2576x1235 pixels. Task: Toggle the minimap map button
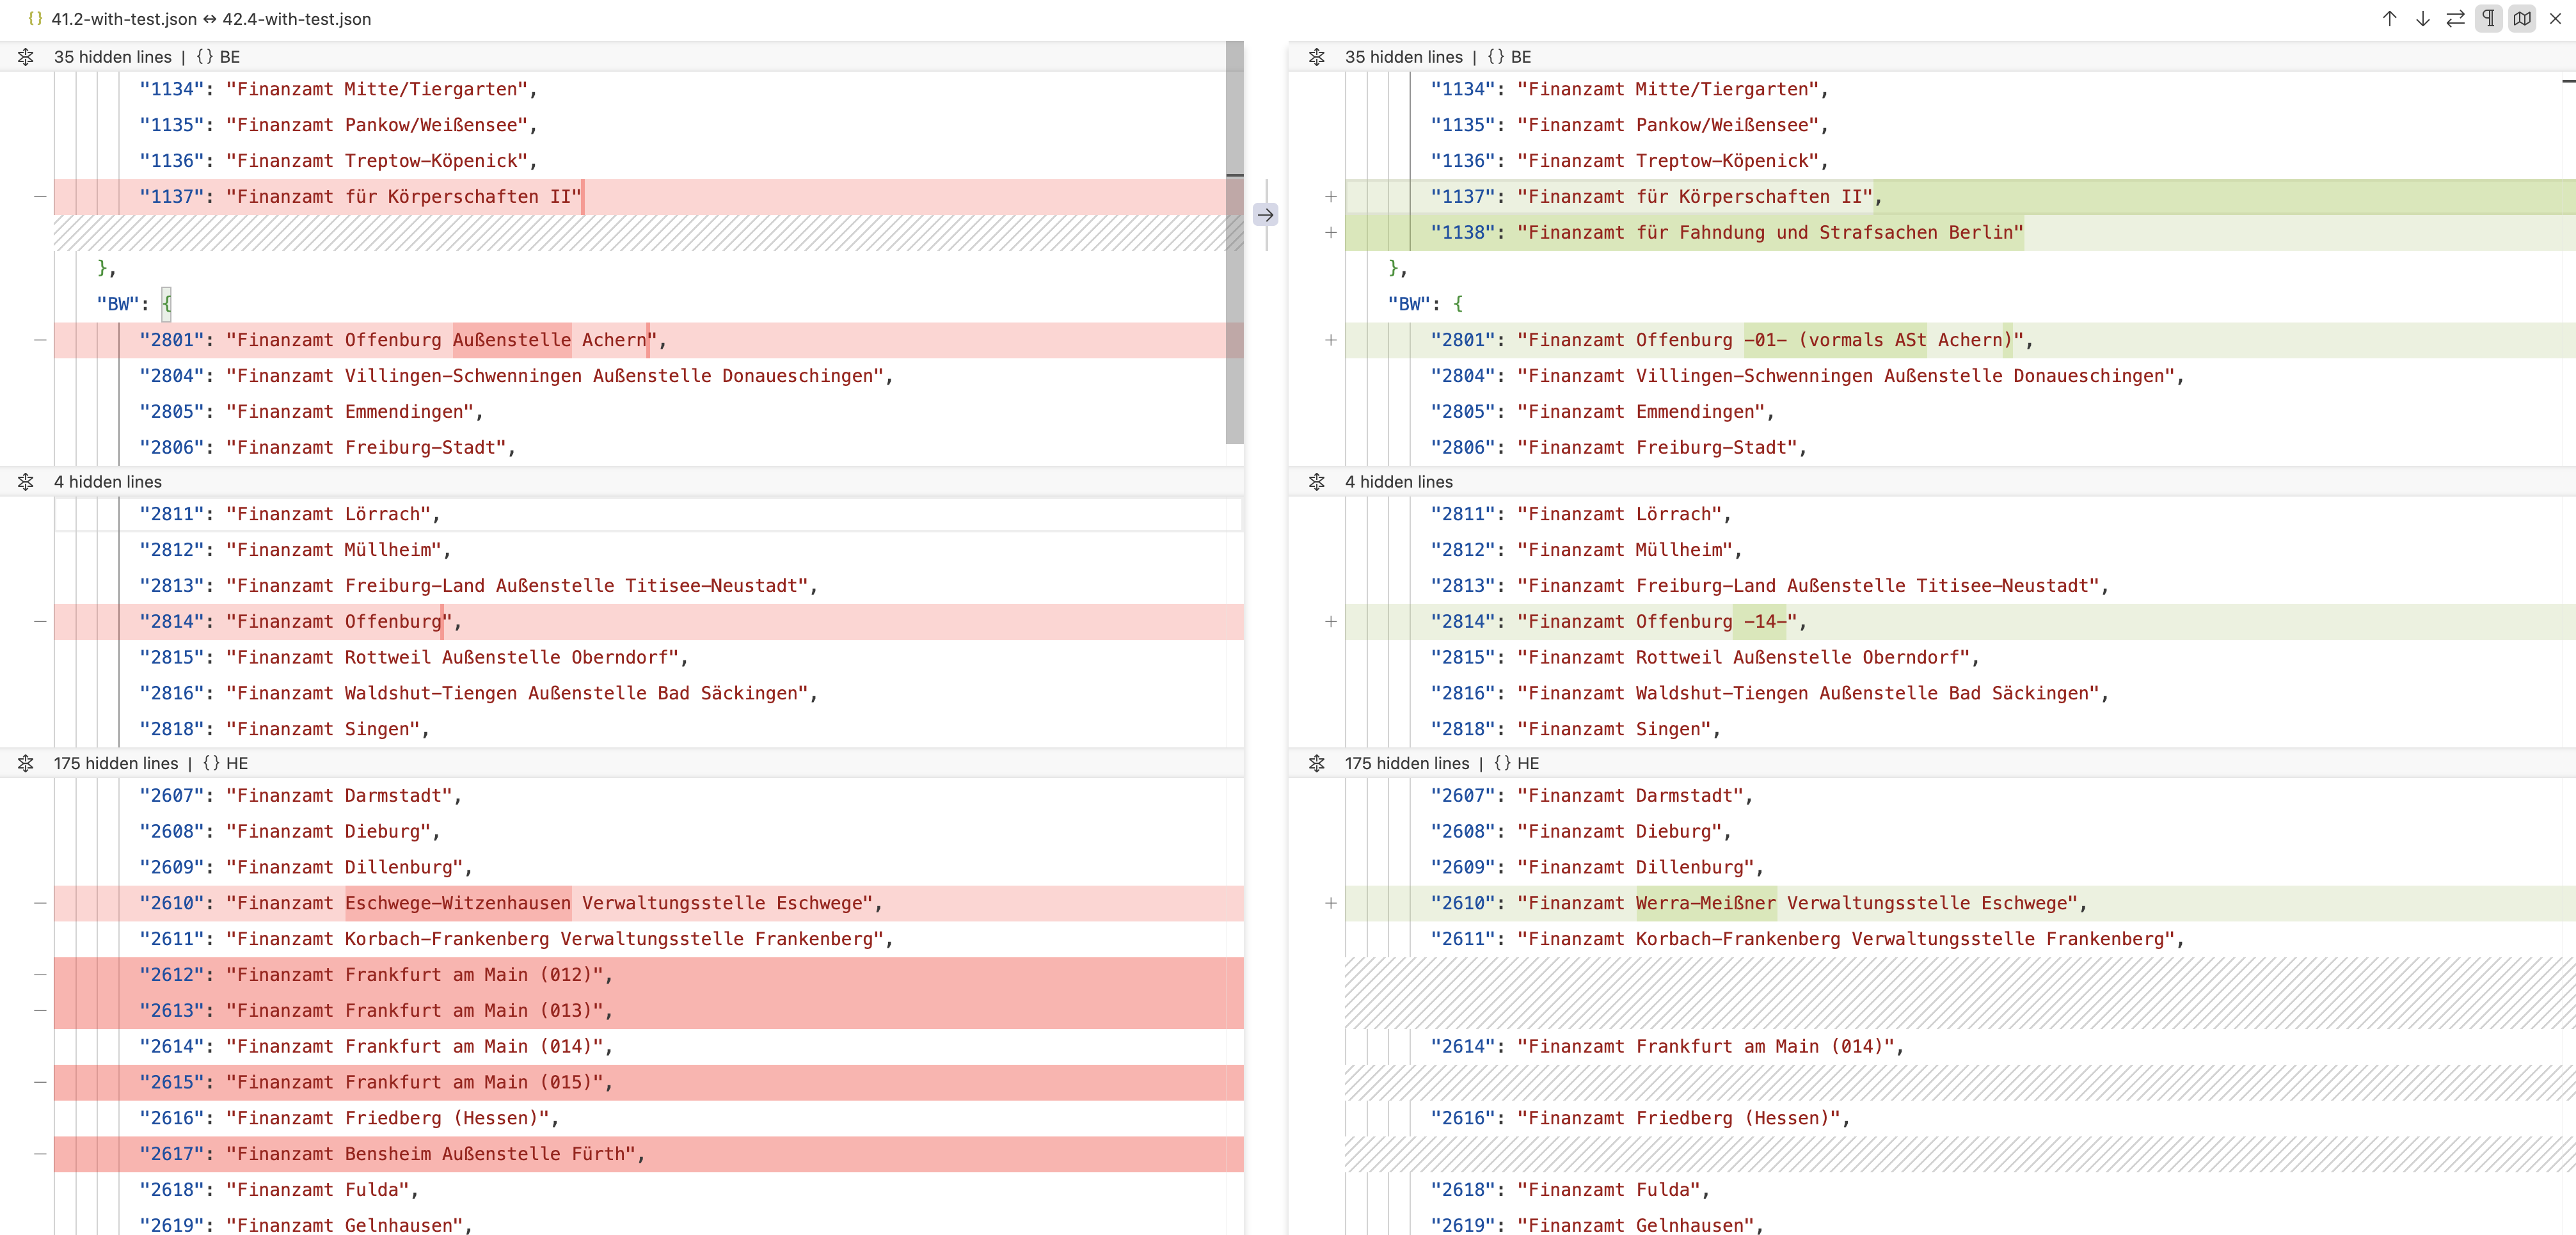[x=2522, y=19]
